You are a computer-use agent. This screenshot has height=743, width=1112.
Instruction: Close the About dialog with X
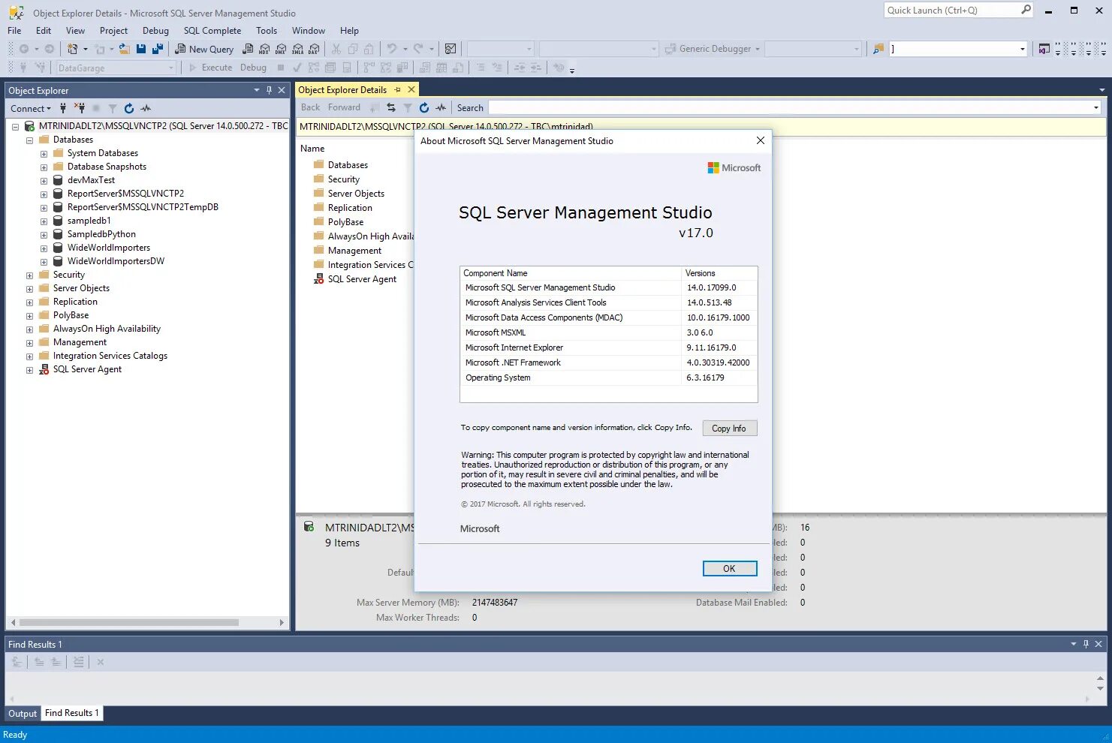760,140
